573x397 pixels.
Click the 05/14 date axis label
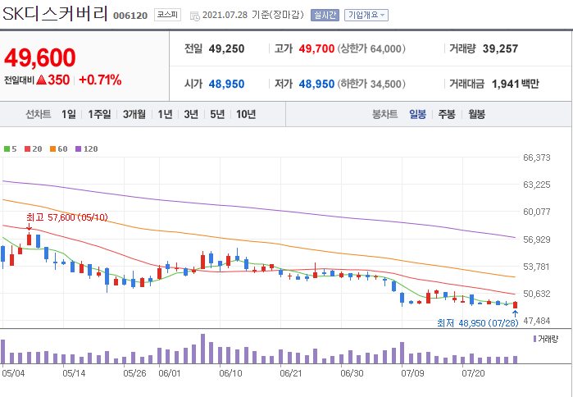point(74,373)
